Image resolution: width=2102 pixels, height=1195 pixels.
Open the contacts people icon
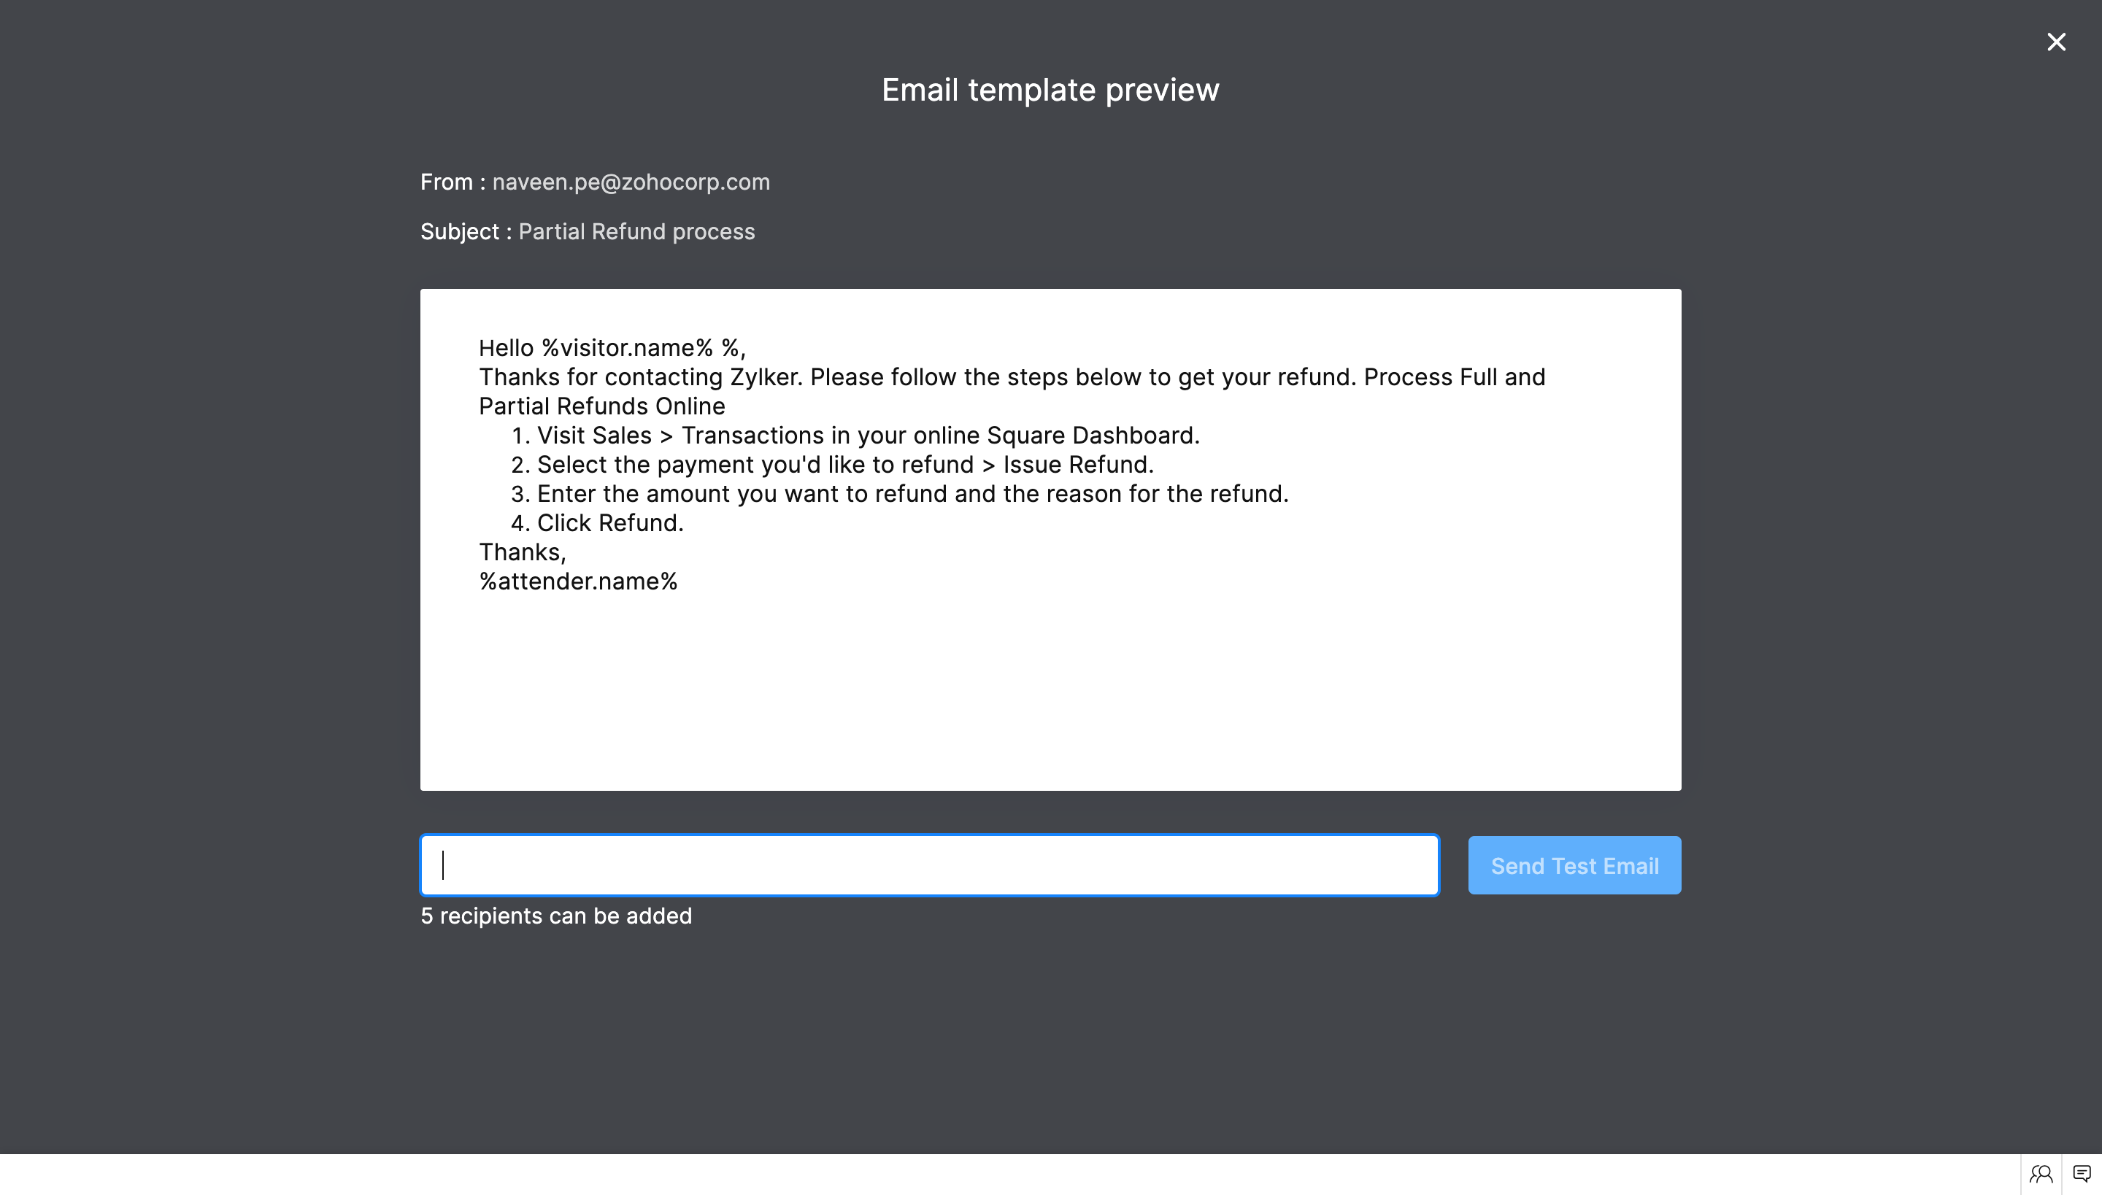[2041, 1174]
